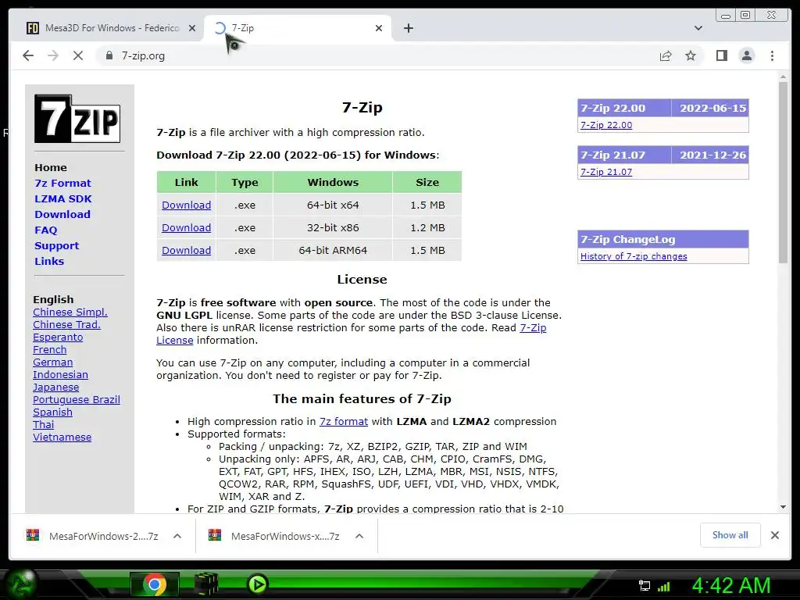The width and height of the screenshot is (800, 600).
Task: Open the 7-Zip 22.00 news link
Action: point(606,125)
